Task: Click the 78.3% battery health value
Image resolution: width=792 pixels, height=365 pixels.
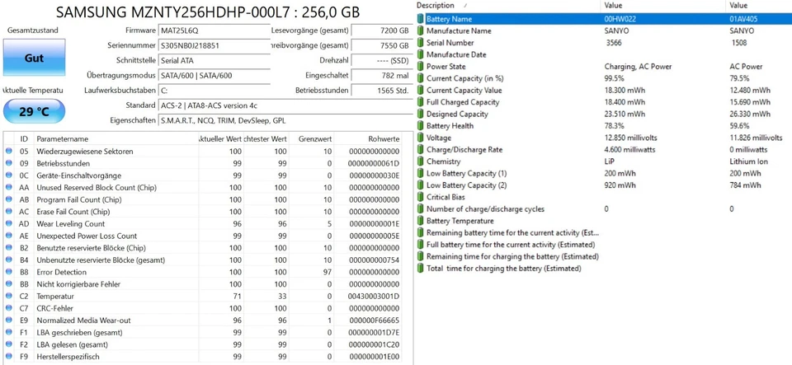Action: click(x=614, y=126)
